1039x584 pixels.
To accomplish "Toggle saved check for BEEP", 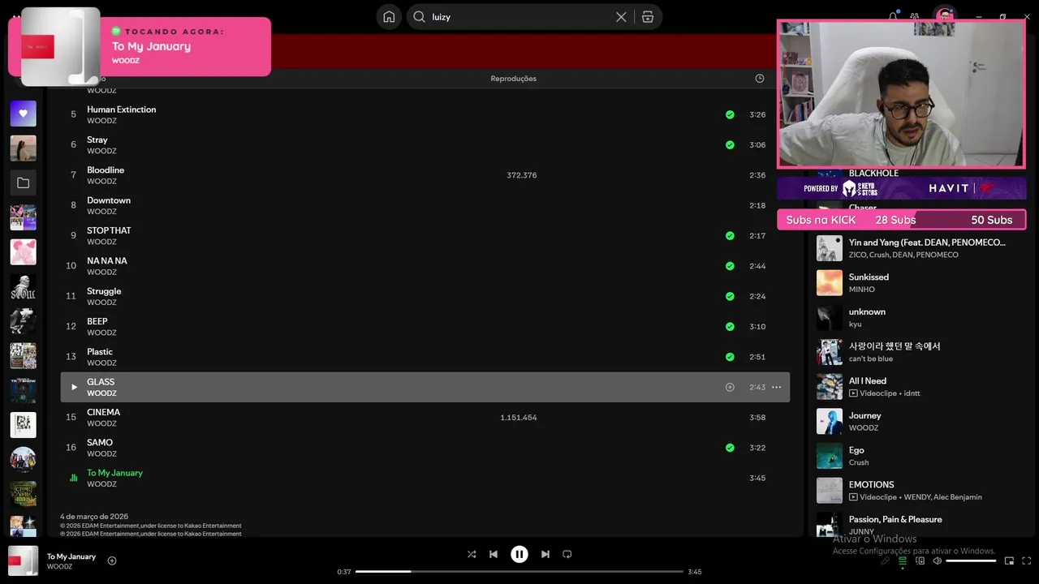I will coord(730,326).
